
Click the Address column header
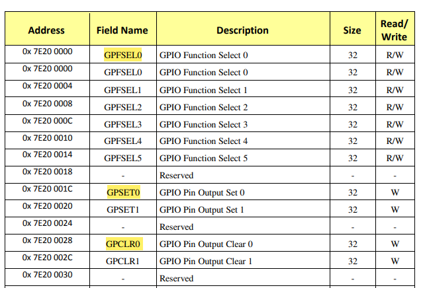click(46, 30)
